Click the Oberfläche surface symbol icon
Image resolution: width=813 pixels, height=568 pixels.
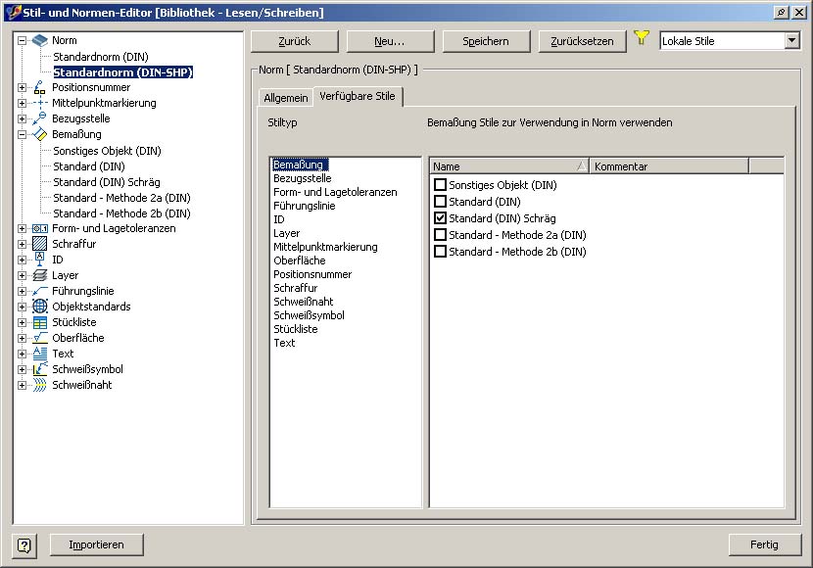(40, 338)
